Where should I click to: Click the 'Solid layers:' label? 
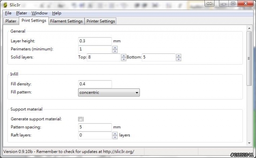click(x=22, y=57)
